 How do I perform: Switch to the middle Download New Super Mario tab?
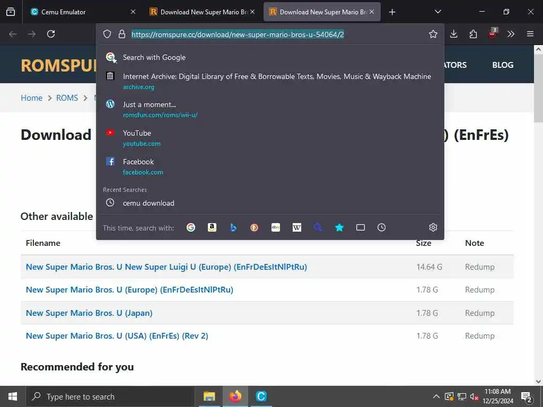tap(203, 12)
